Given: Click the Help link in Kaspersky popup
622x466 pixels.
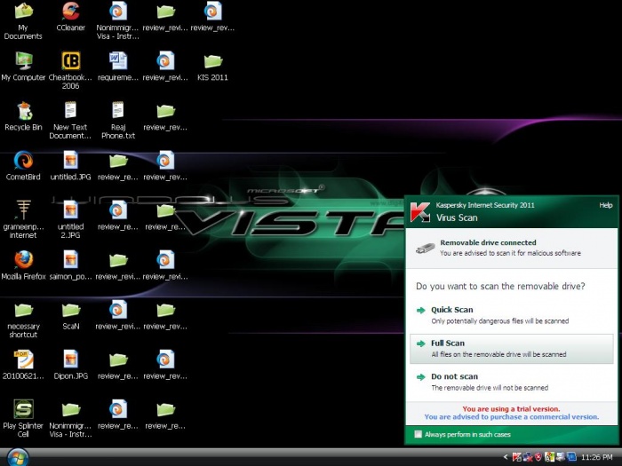Looking at the screenshot, I should [x=605, y=205].
